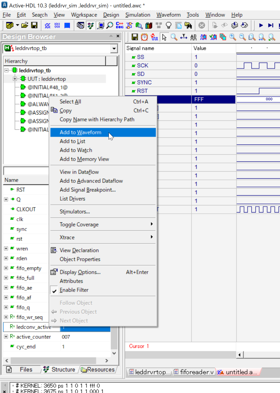Click View in Dataflow entry
The image size is (280, 393).
click(103, 172)
